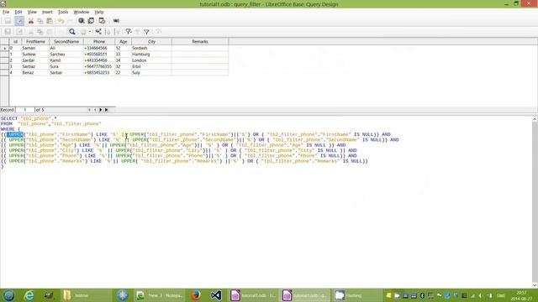This screenshot has height=302, width=538.
Task: Click the cell containing Hamburg
Action: point(151,55)
